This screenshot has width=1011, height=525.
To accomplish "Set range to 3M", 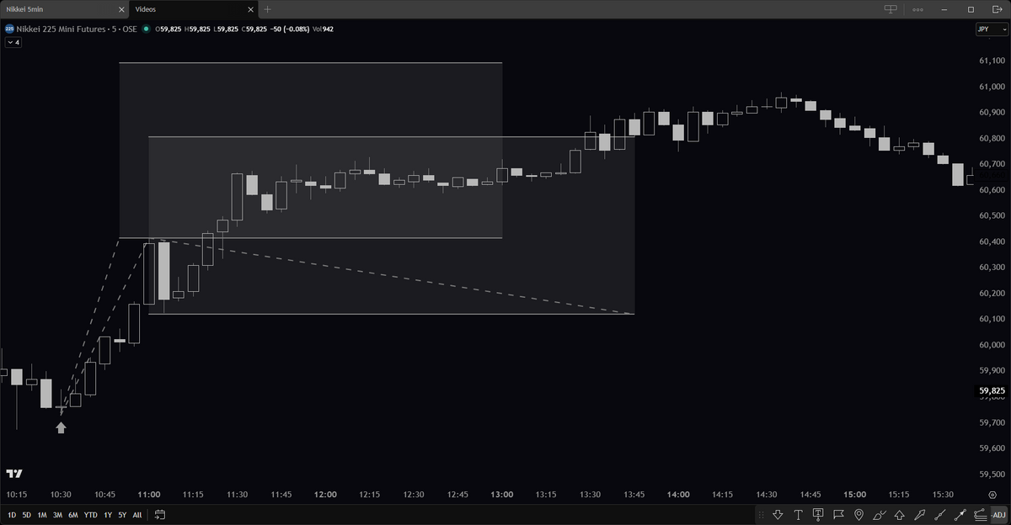I will point(57,514).
